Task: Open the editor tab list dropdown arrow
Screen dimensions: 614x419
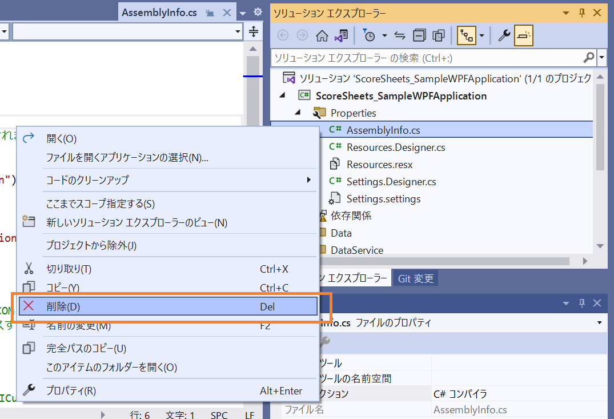Action: coord(242,13)
